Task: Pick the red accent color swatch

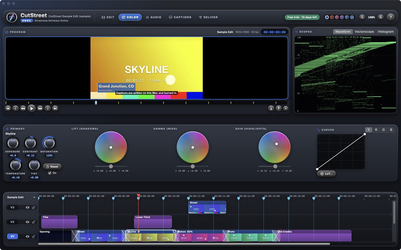Action: 332,17
